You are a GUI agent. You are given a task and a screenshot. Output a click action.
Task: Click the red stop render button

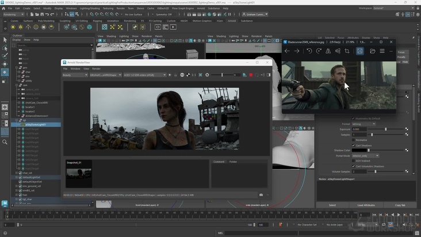click(x=250, y=75)
